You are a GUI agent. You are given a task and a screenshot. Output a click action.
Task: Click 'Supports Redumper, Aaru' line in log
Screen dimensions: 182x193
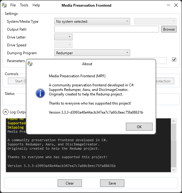53,144
